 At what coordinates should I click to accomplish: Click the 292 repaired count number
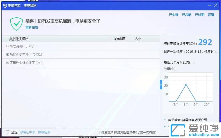(205, 42)
